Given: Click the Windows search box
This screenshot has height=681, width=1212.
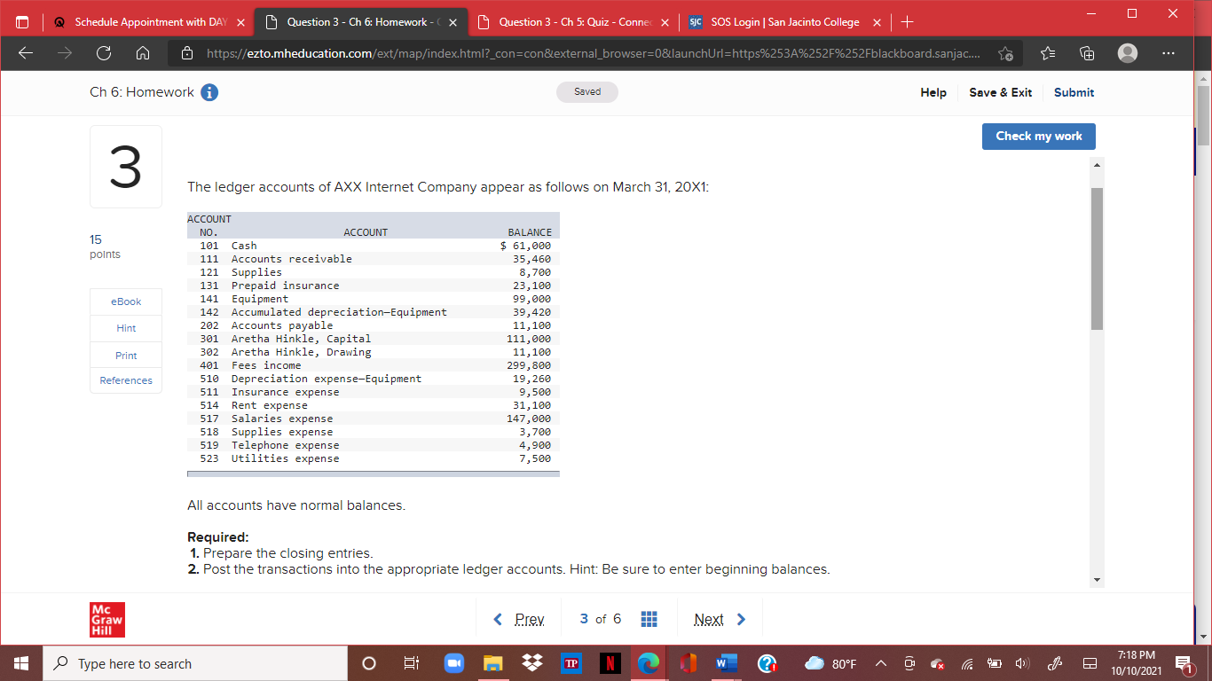Looking at the screenshot, I should coord(195,663).
